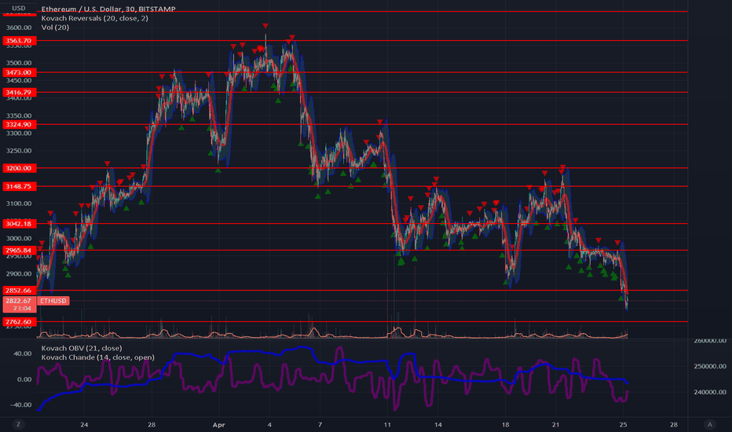Click the 2762.60 red price label
Viewport: 732px width, 432px height.
coord(19,322)
